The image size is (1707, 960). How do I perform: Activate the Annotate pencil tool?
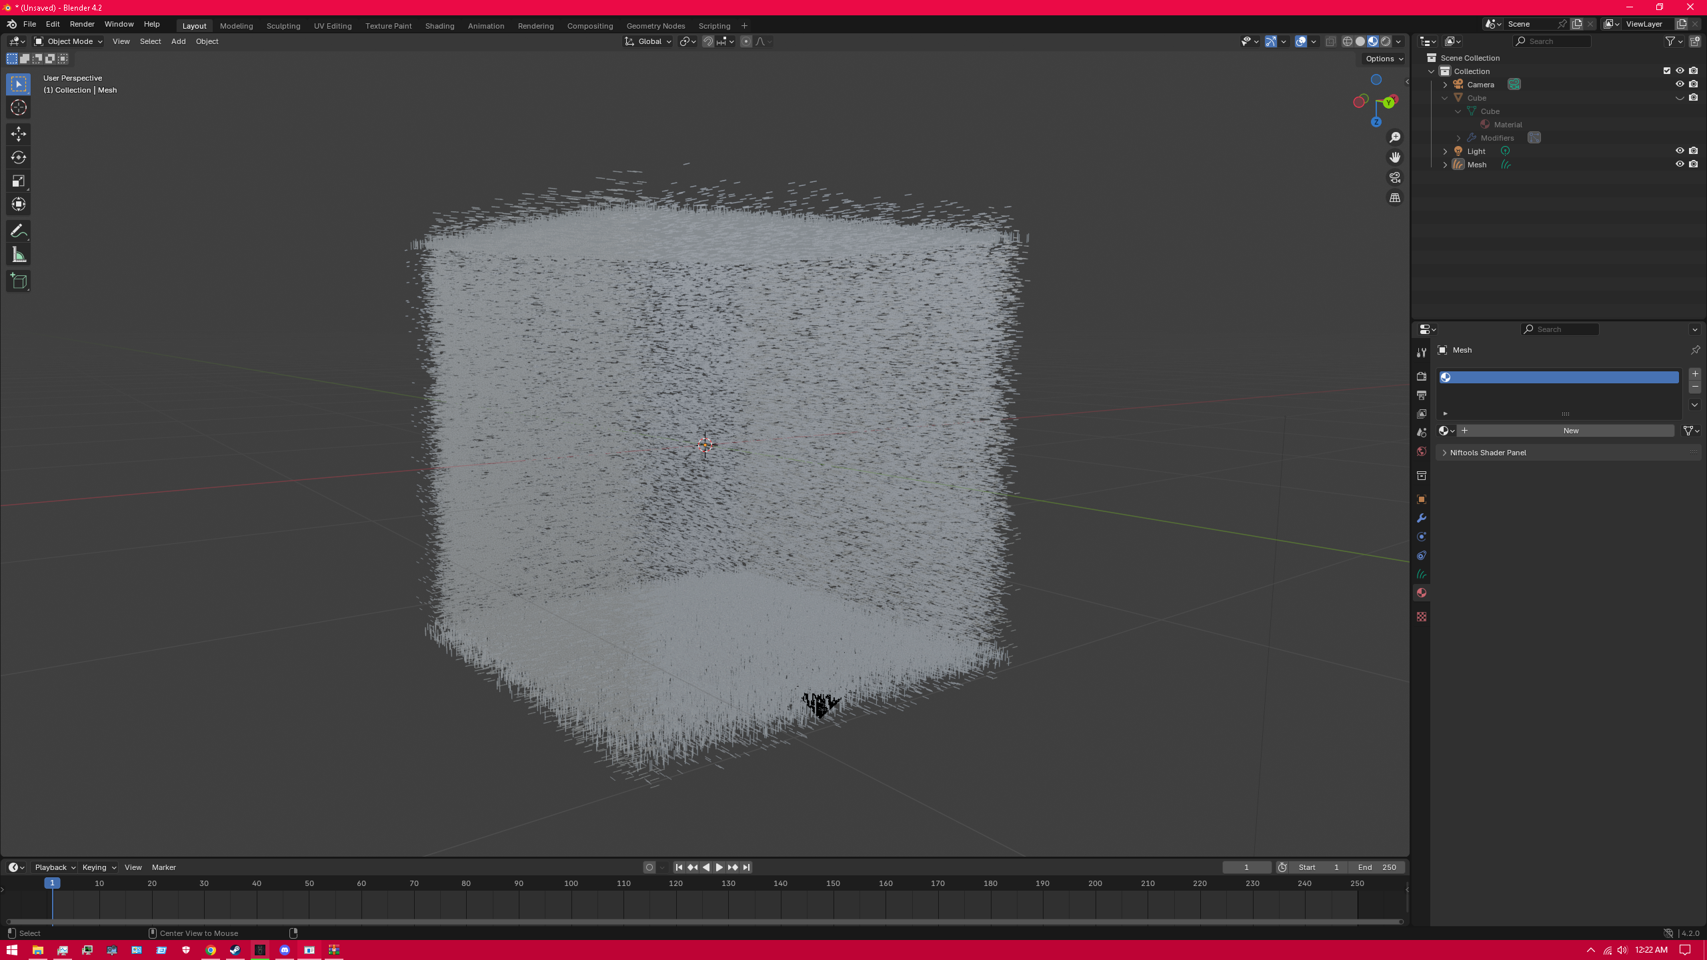coord(18,231)
